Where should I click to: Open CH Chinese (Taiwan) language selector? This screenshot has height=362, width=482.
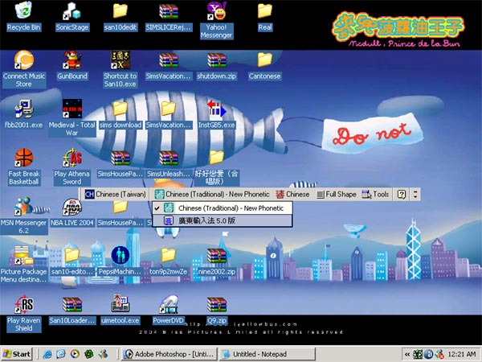[115, 194]
